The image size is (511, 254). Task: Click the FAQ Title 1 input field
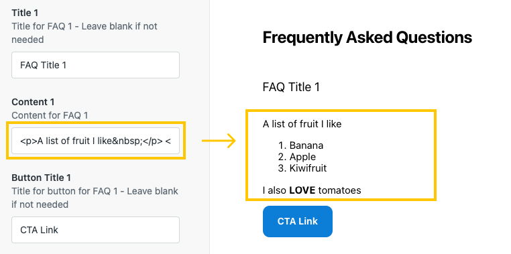pyautogui.click(x=95, y=65)
